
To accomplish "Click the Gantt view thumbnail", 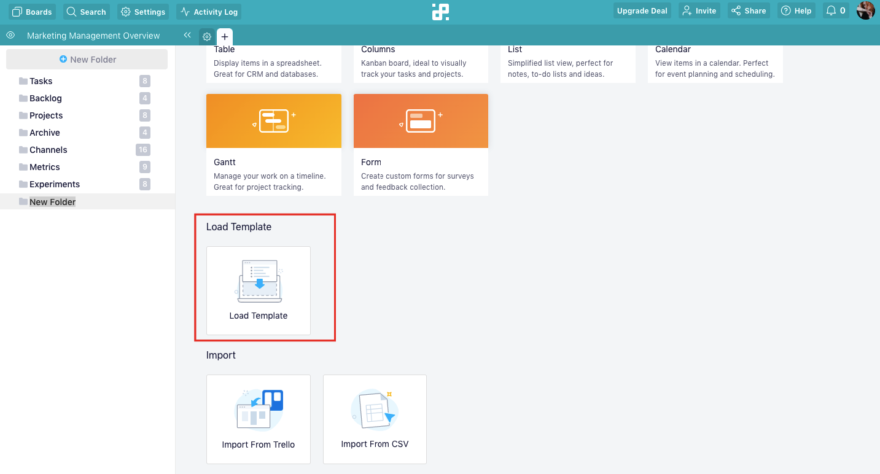I will point(274,121).
